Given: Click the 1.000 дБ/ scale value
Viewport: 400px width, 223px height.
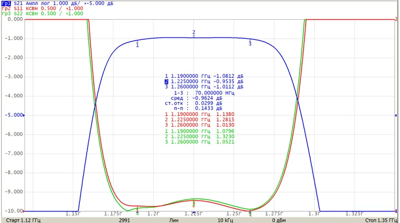Looking at the screenshot, I should (66, 3).
